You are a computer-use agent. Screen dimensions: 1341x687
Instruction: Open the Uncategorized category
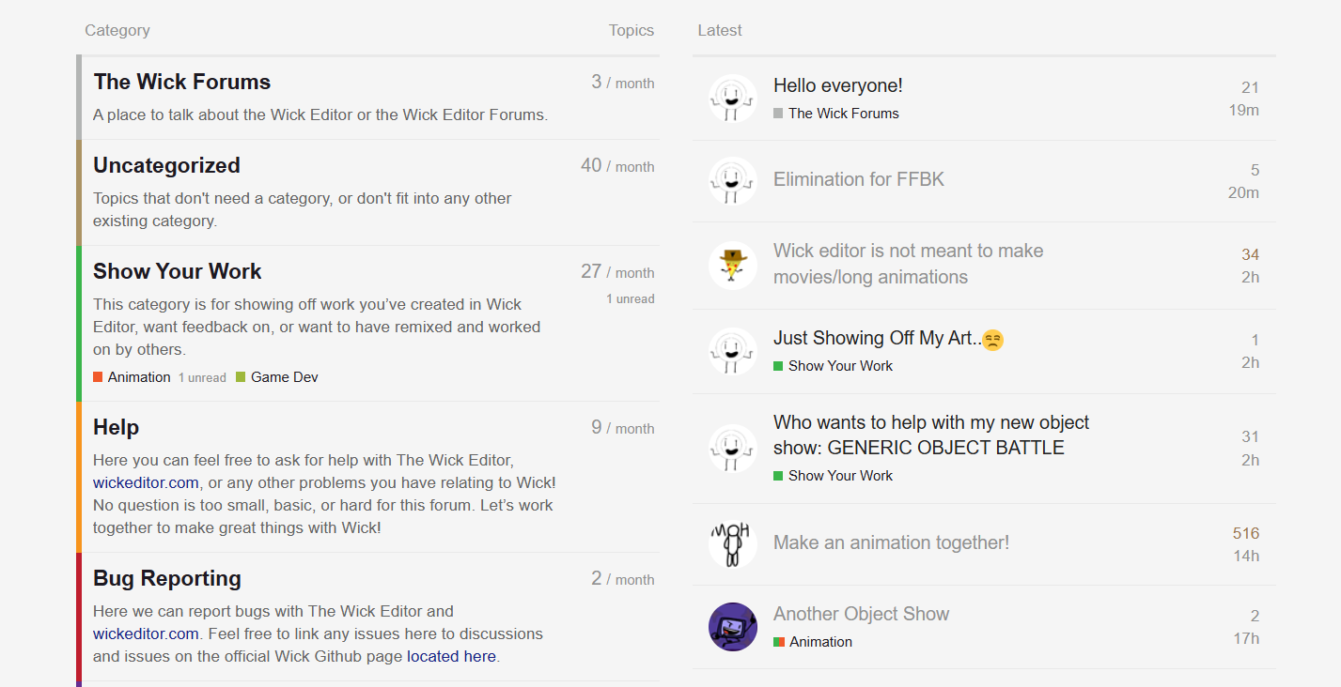[x=166, y=165]
